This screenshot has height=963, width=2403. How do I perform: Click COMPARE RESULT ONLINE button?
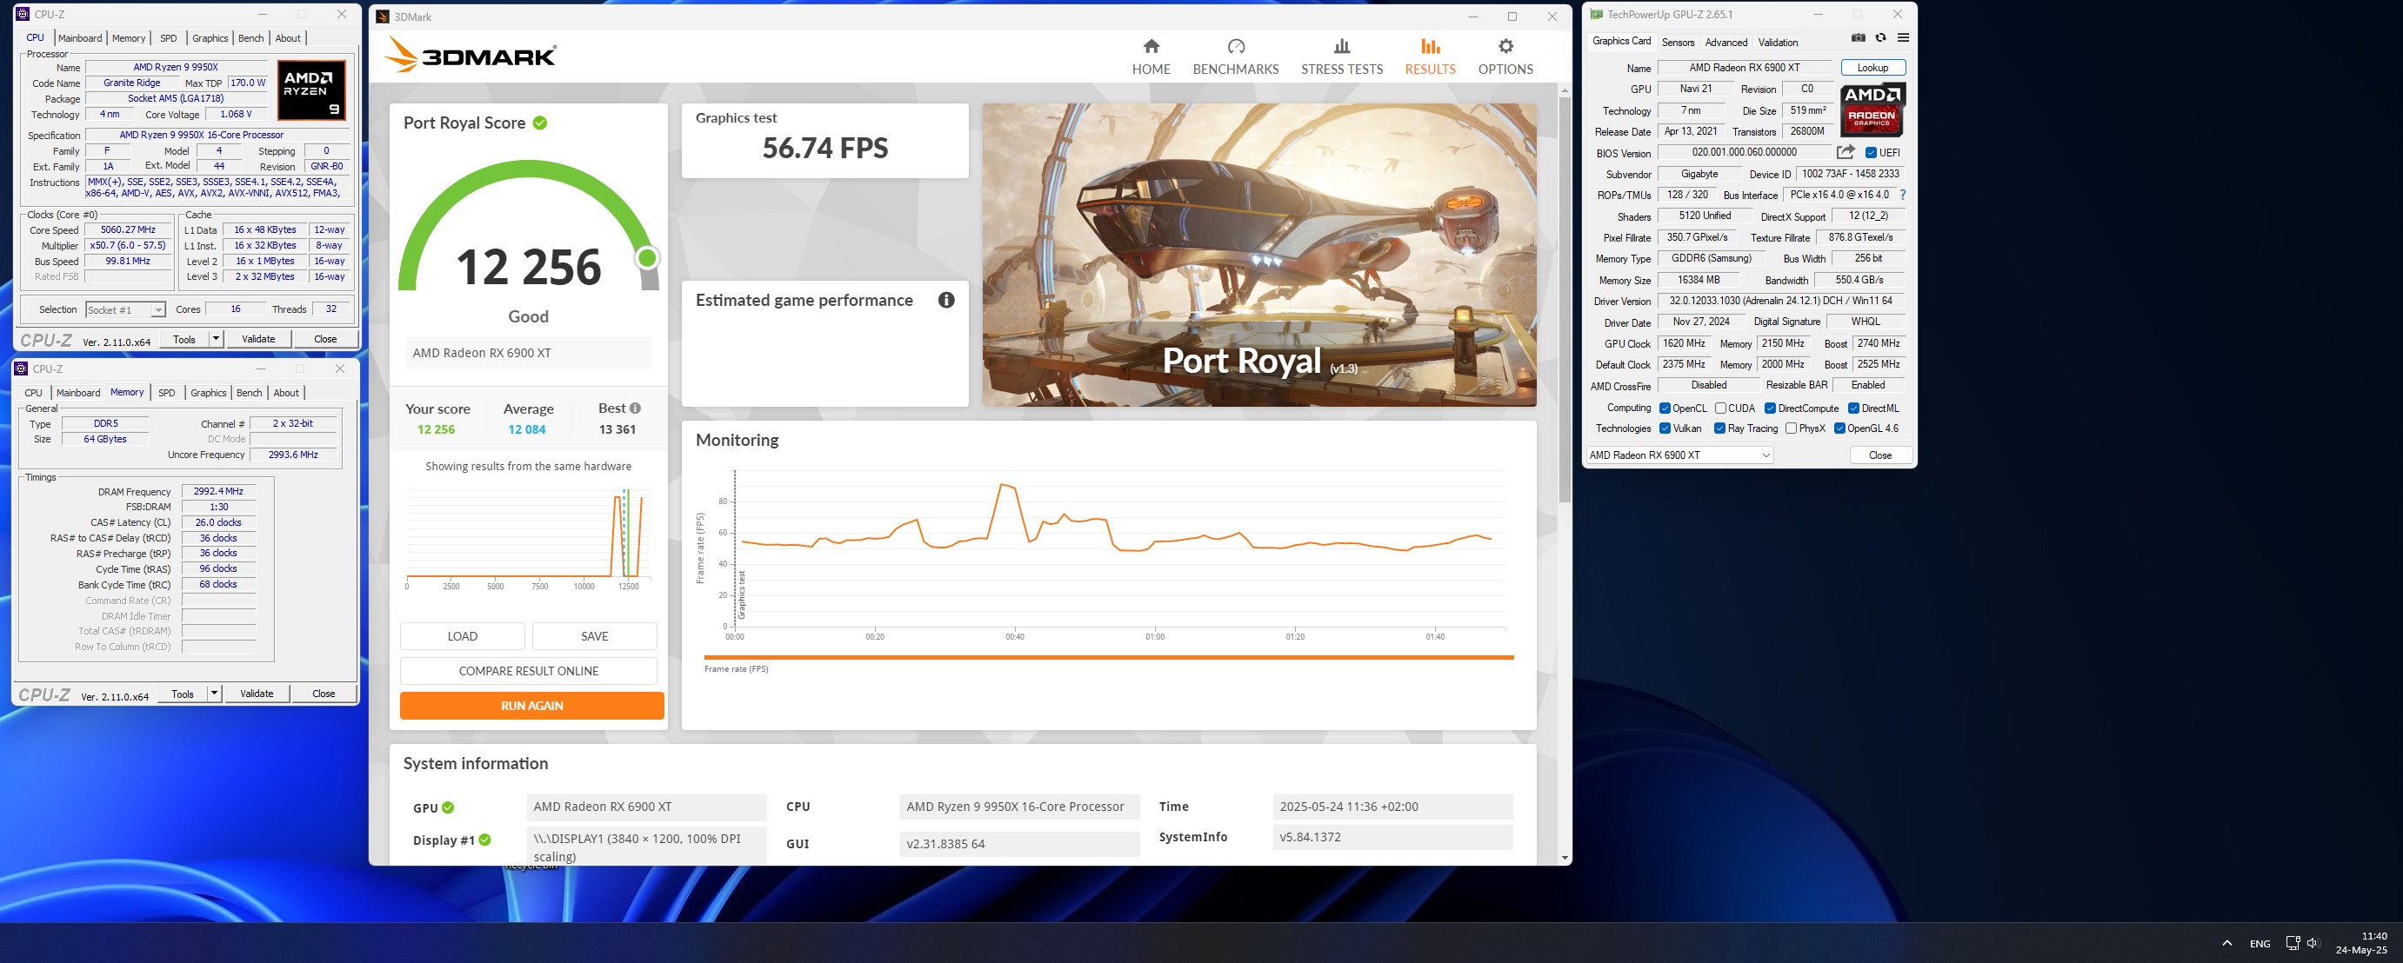tap(529, 671)
